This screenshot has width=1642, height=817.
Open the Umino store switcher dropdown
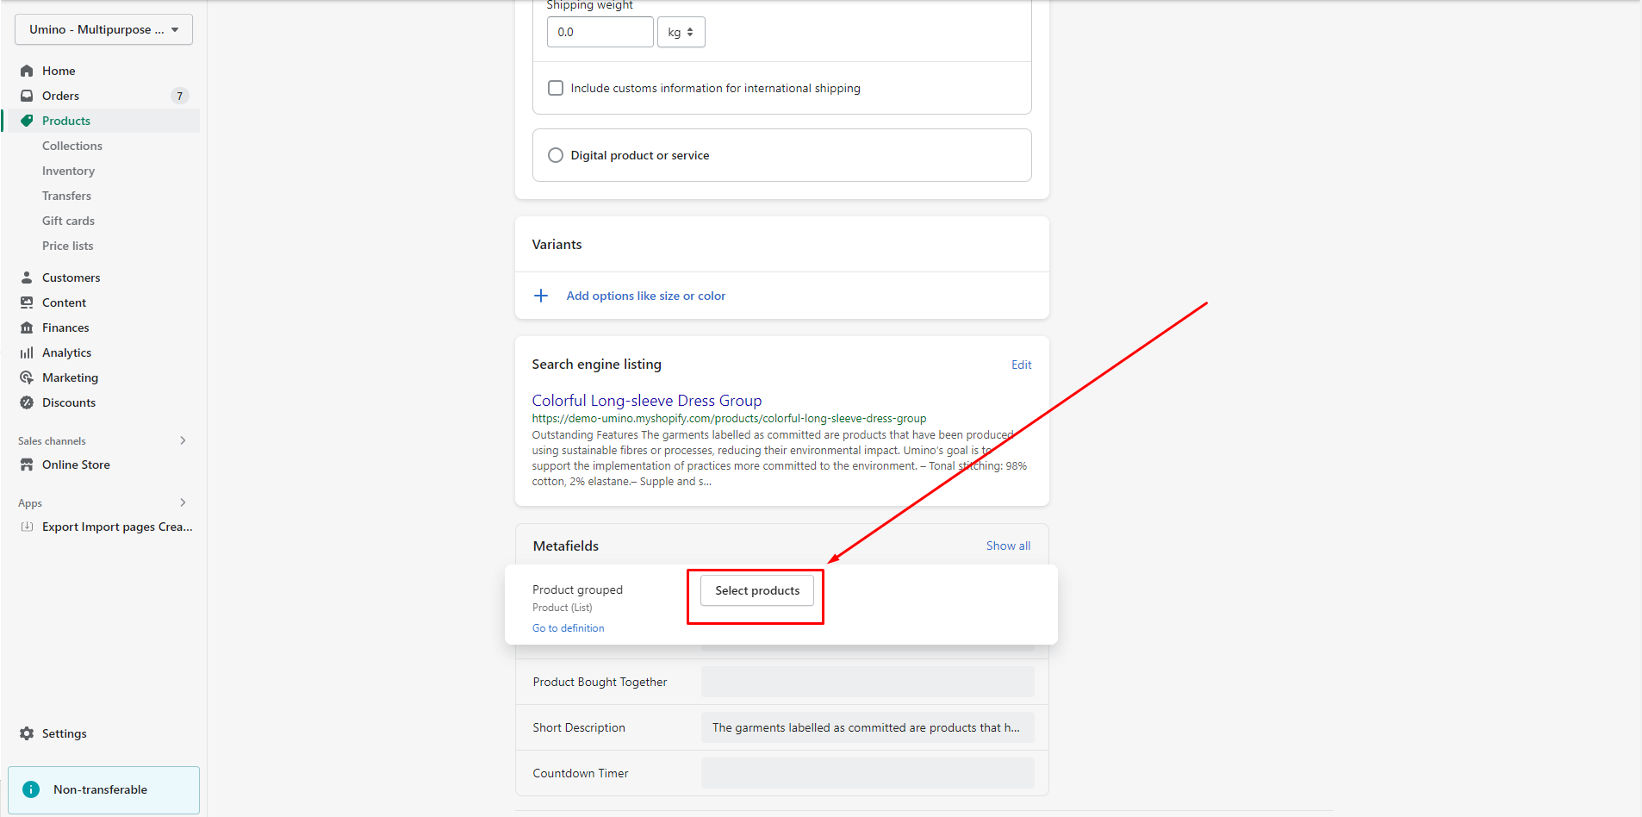pos(103,29)
